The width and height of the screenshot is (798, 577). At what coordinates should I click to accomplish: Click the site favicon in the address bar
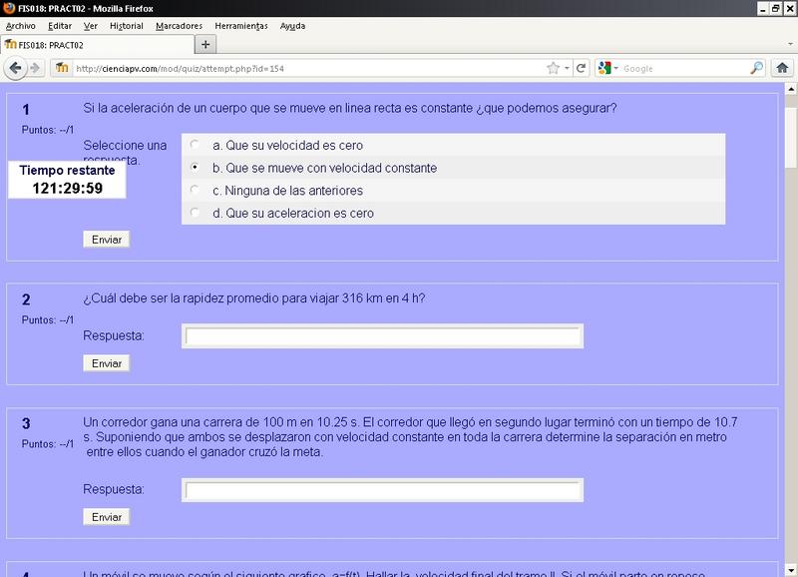(62, 68)
